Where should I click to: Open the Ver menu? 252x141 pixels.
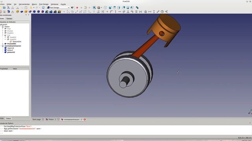(x=15, y=4)
